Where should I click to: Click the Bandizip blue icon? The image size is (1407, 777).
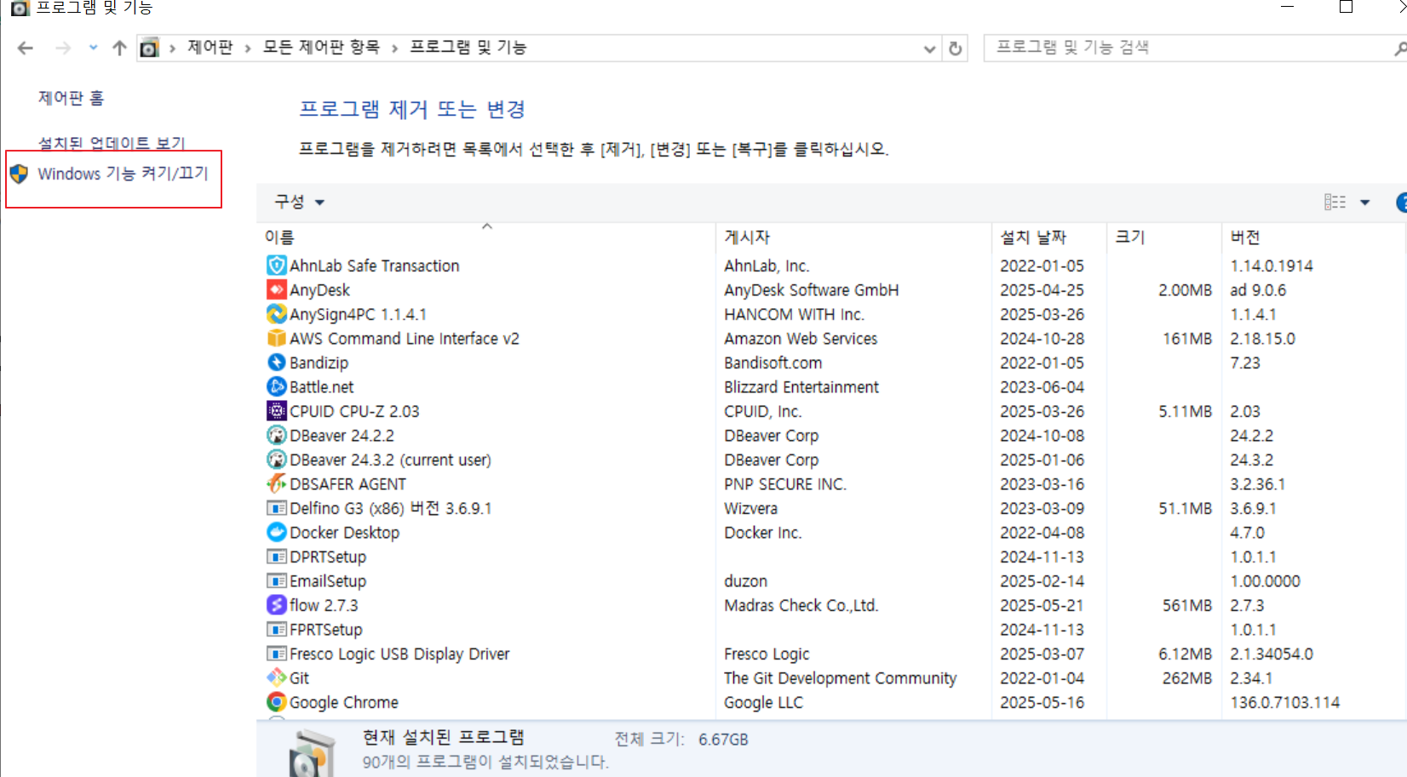276,363
